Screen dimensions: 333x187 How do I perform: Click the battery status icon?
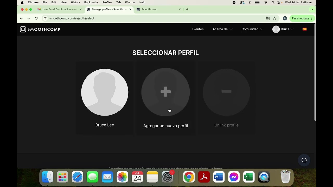coord(257,2)
